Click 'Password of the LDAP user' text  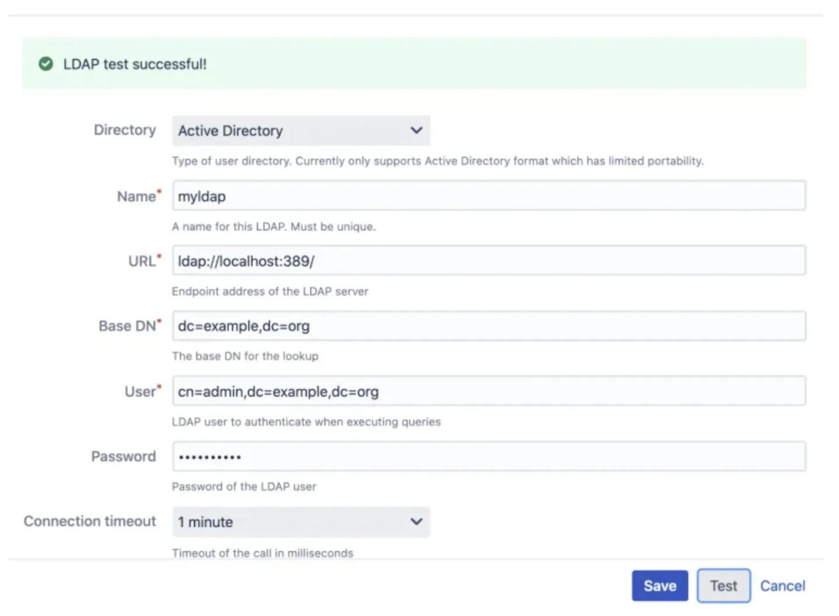(244, 487)
